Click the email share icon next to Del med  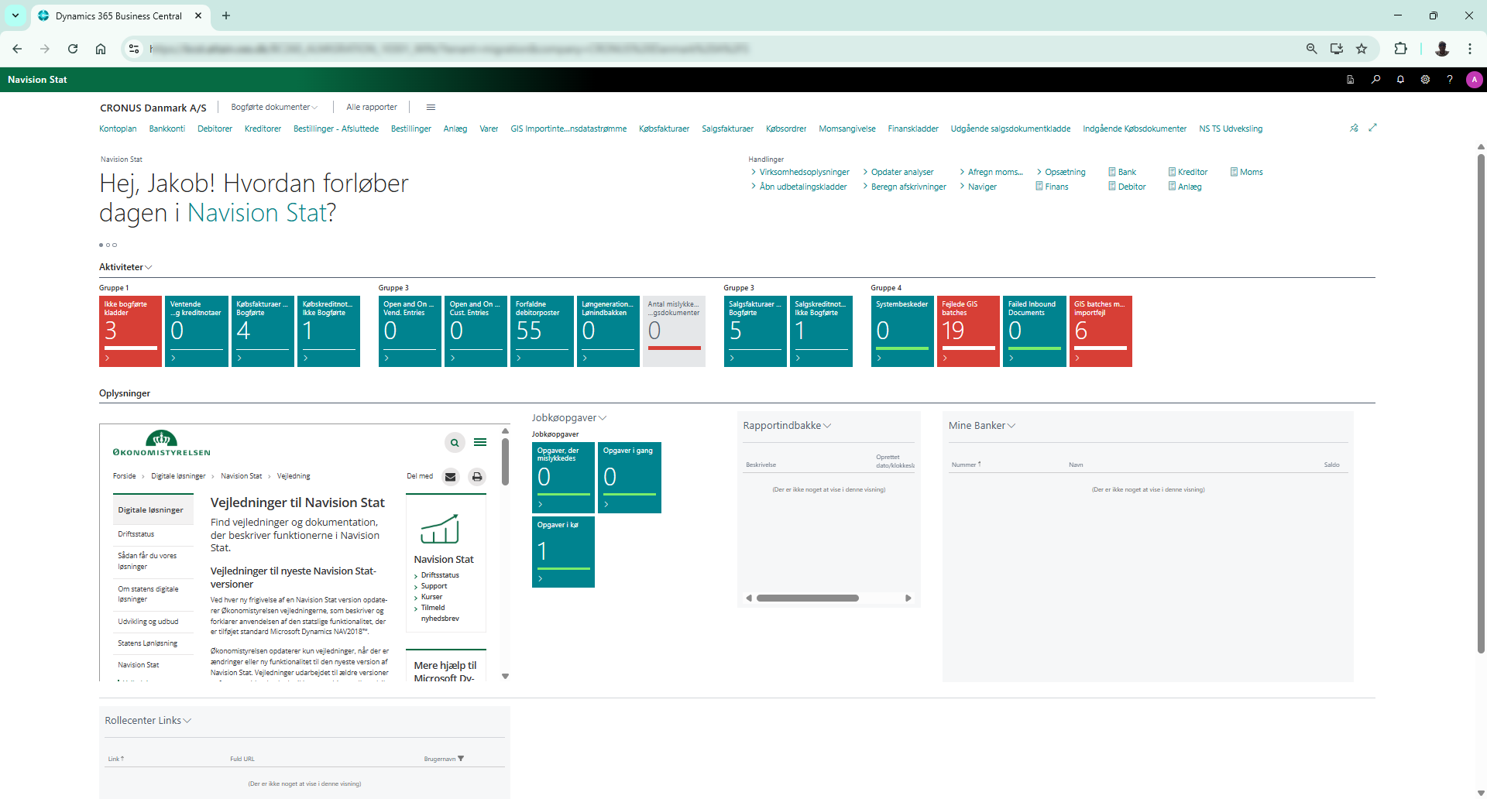(450, 477)
